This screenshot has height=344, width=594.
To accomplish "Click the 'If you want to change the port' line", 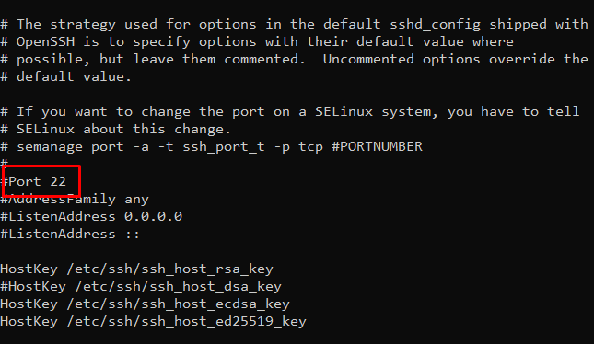I will pyautogui.click(x=290, y=112).
